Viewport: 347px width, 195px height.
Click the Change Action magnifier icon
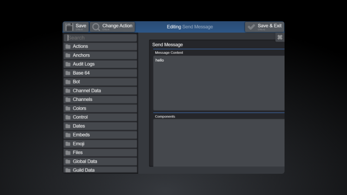(96, 27)
